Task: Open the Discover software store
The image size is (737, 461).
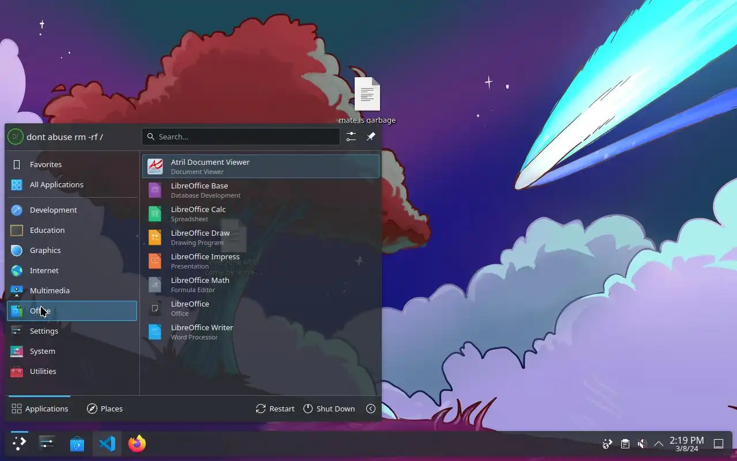Action: pyautogui.click(x=77, y=444)
